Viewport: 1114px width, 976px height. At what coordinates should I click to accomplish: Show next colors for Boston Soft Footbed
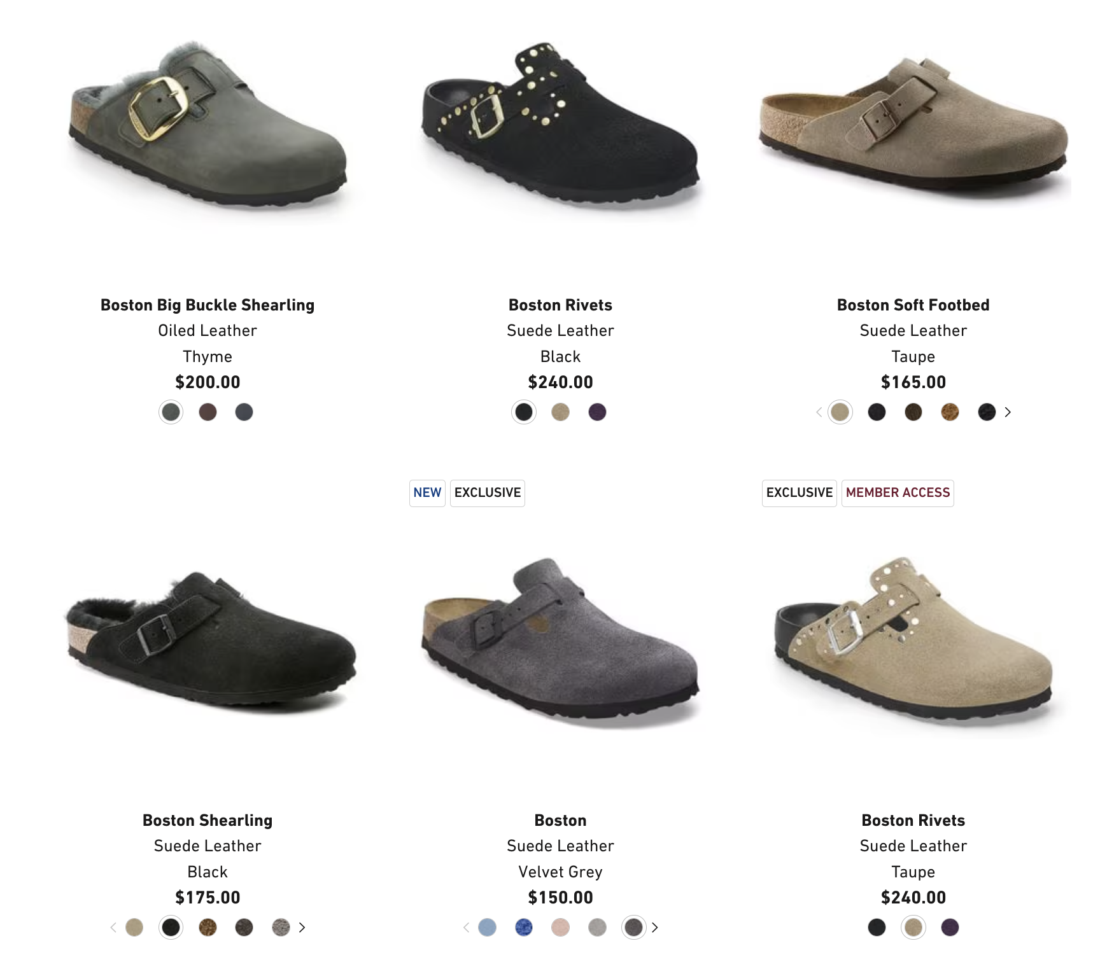(1008, 412)
